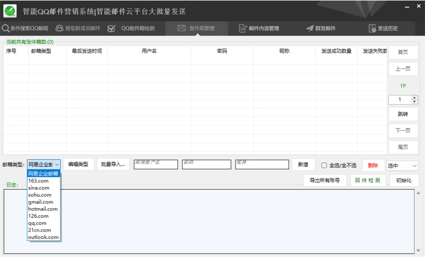This screenshot has height=257, width=425.
Task: Toggle the 全选/全不选 checkbox
Action: [x=324, y=165]
